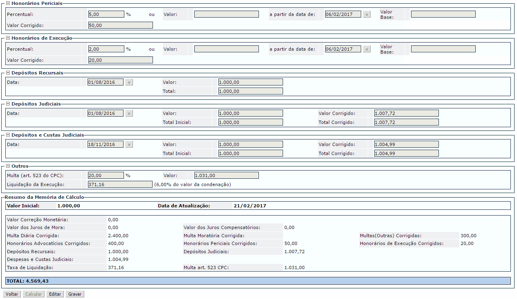Click the Gravar button
517x299 pixels.
coord(75,294)
